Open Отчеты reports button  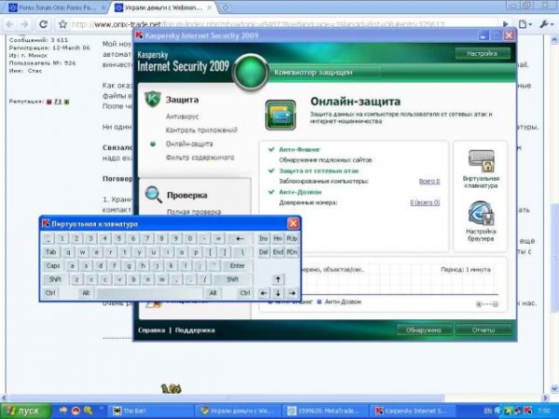(484, 330)
